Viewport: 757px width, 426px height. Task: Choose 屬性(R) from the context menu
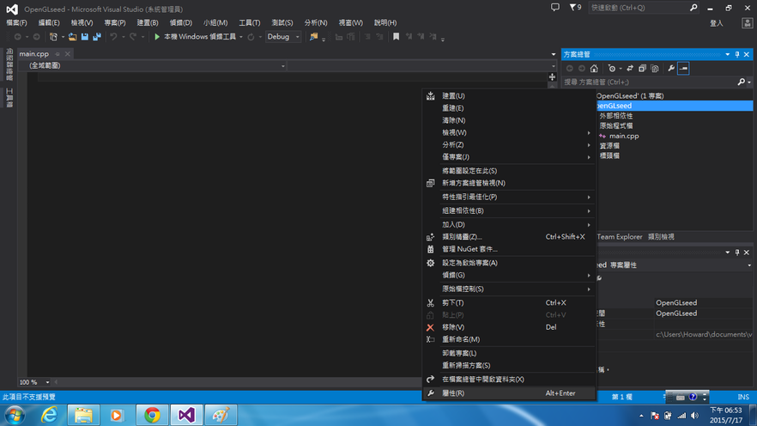[509, 393]
